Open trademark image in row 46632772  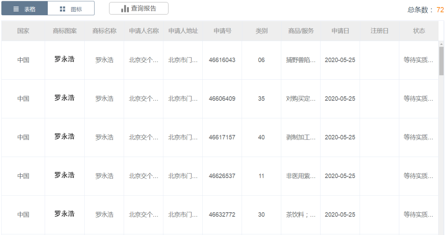tap(64, 214)
